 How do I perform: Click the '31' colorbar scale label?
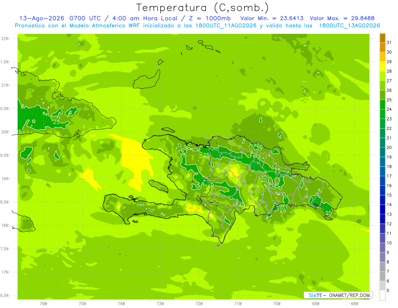[389, 43]
